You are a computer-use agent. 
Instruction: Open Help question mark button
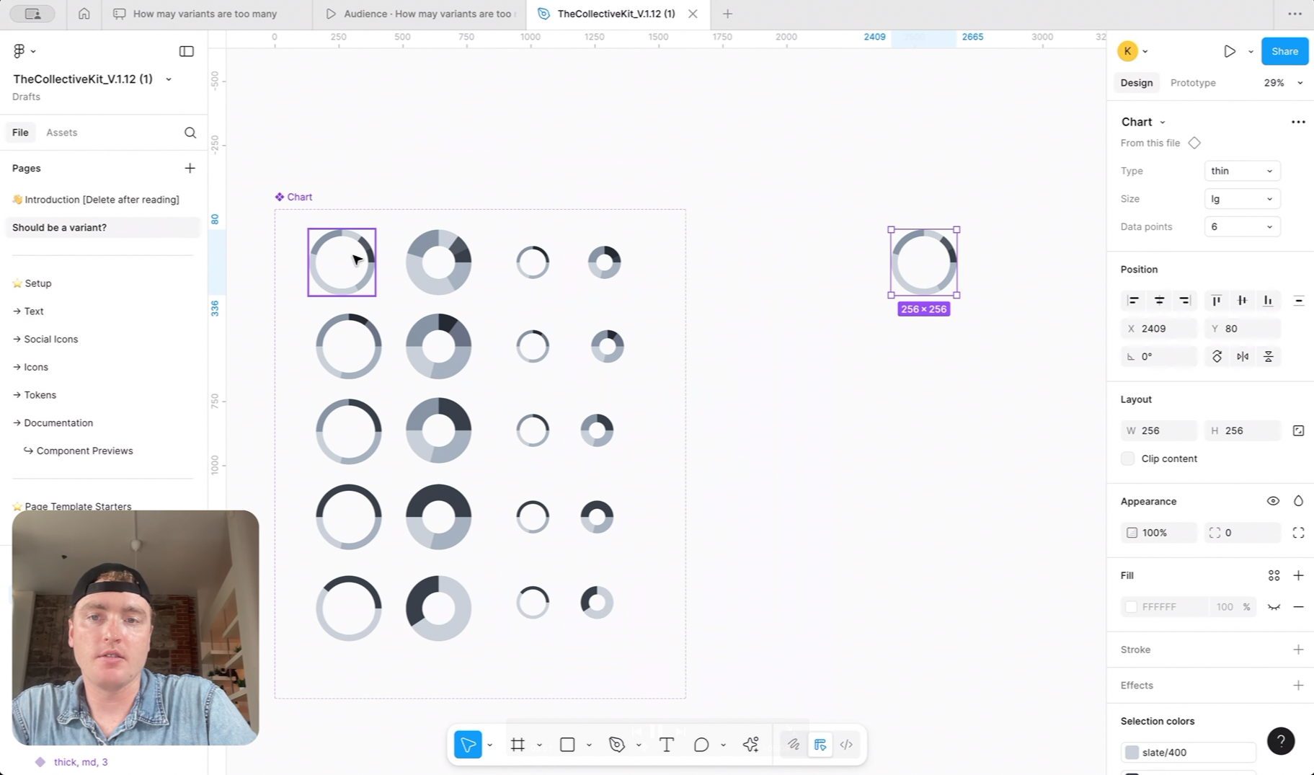1281,741
